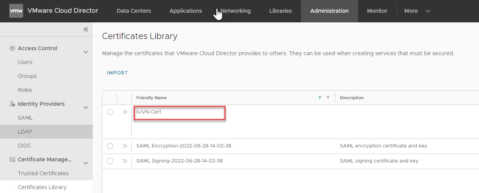Click the Access Control users icon
Screen dimensions: 479x193
pos(12,48)
